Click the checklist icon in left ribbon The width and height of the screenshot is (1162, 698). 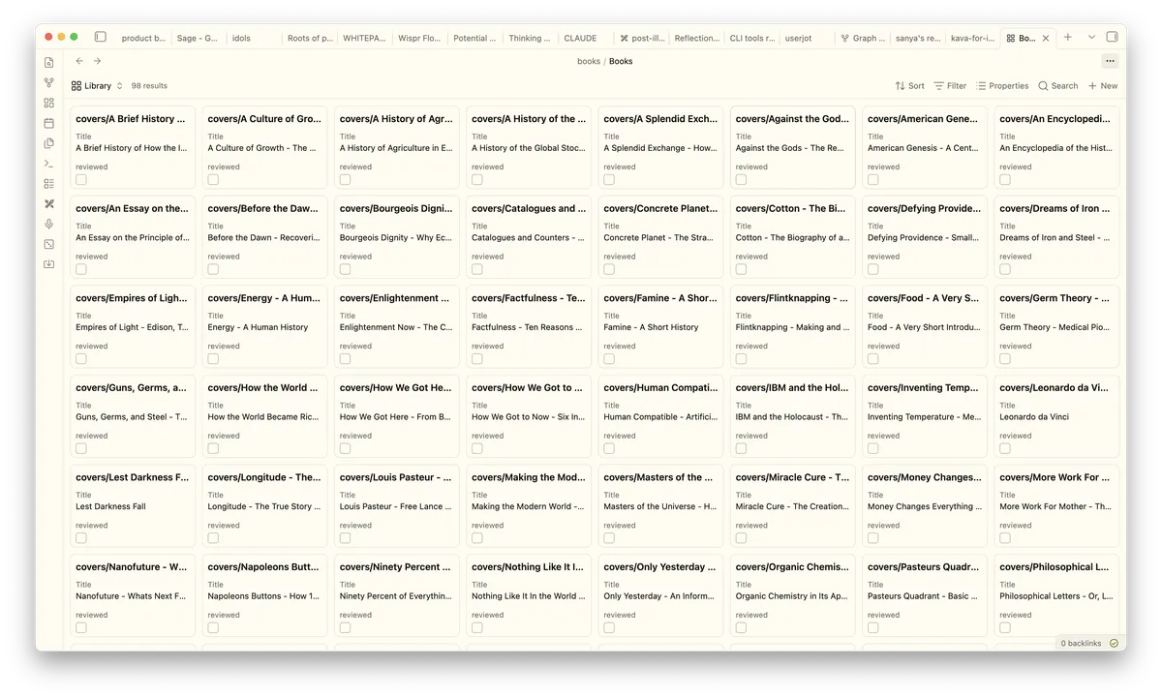(49, 184)
